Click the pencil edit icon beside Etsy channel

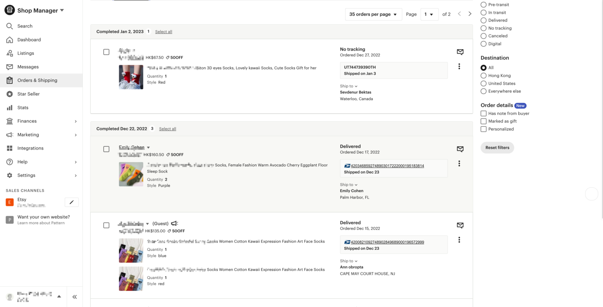point(71,202)
